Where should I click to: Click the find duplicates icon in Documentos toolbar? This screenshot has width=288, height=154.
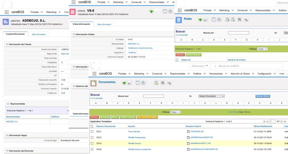pyautogui.click(x=163, y=83)
